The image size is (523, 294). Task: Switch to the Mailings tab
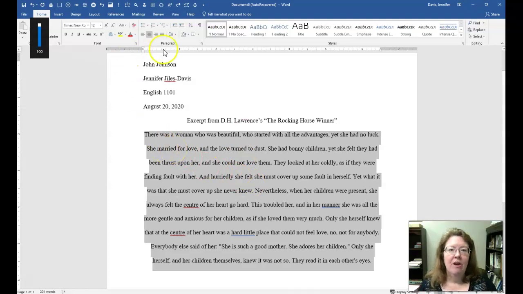[x=139, y=14]
